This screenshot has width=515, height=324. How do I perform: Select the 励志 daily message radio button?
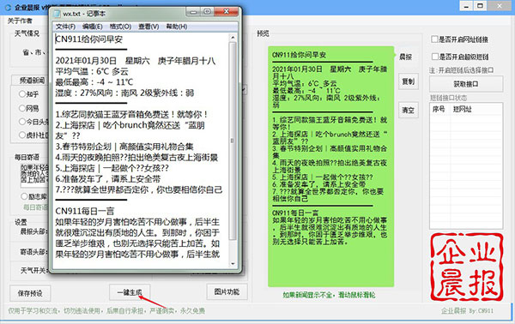tap(24, 196)
